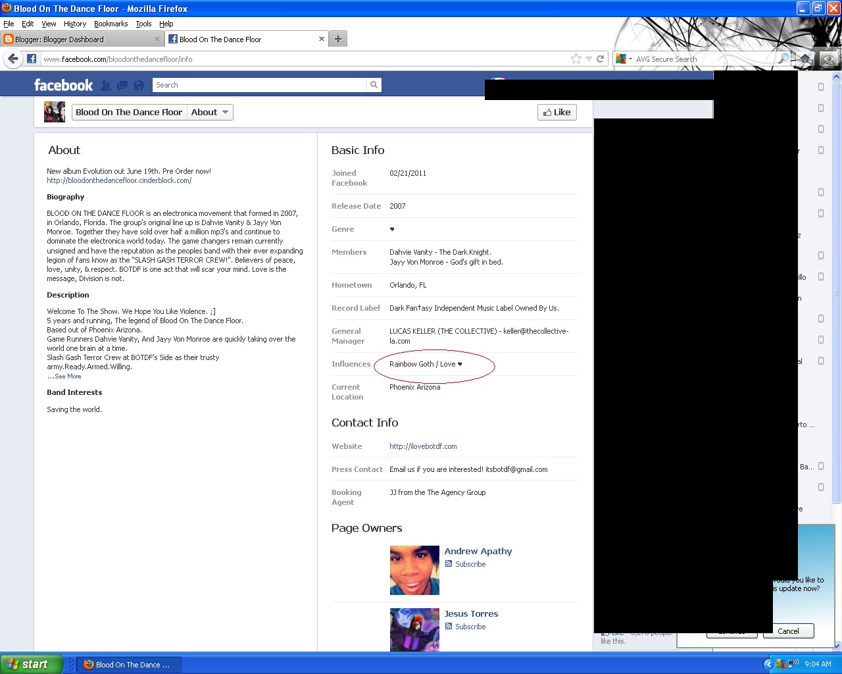Screen dimensions: 842x674
Task: Go to the Firefox home page
Action: coord(805,59)
